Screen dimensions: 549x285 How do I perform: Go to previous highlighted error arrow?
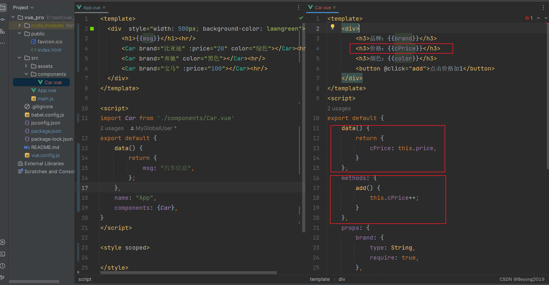coord(538,18)
